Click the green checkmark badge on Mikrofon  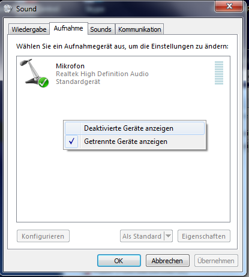(44, 82)
